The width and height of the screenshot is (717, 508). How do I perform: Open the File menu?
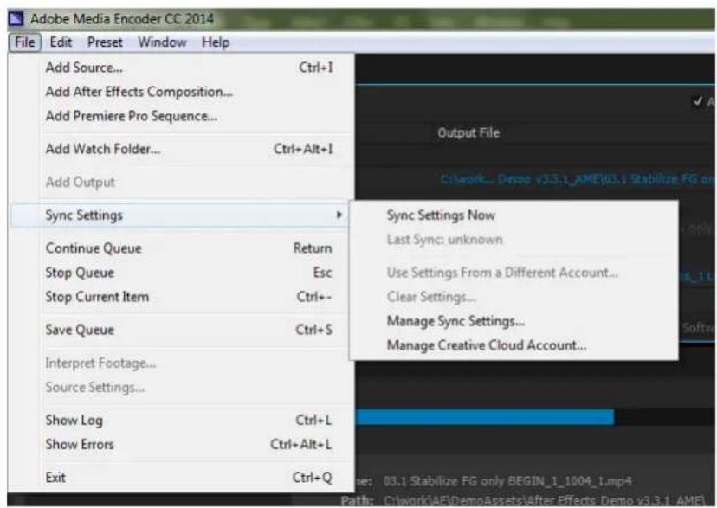click(x=25, y=42)
